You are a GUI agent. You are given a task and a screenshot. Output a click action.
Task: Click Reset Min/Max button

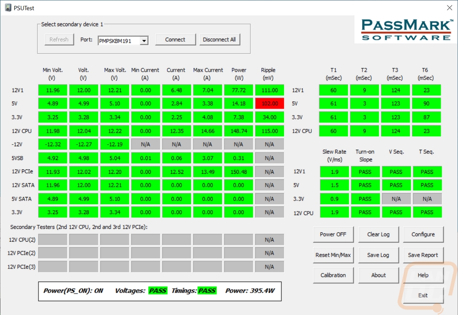[333, 255]
